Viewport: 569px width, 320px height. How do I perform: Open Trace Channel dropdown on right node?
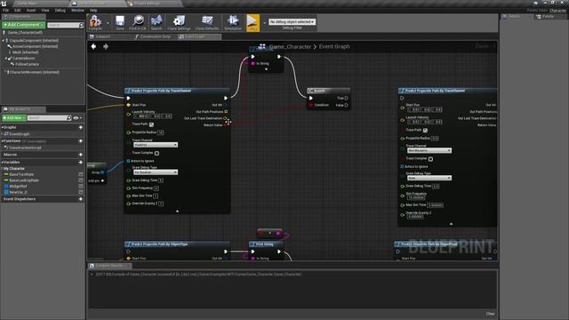click(429, 150)
